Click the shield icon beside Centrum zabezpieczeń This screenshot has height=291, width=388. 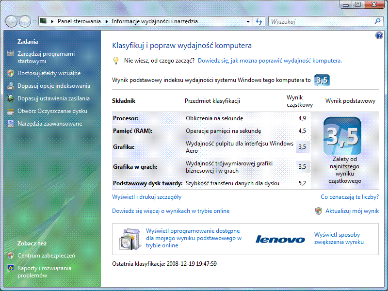(x=10, y=256)
